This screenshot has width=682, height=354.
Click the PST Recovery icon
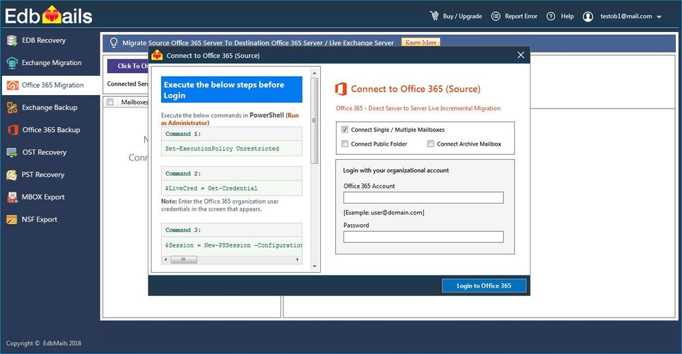(12, 174)
